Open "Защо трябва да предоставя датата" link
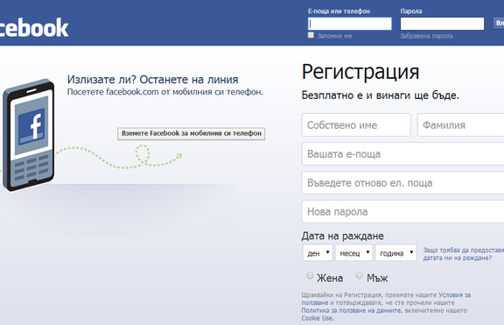 point(464,254)
